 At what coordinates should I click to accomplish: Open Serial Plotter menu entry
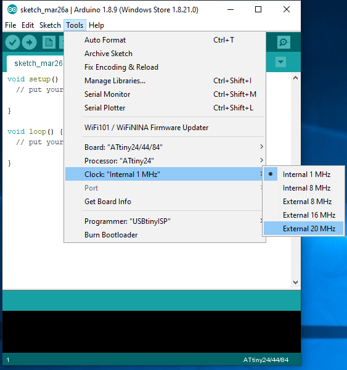(x=165, y=108)
